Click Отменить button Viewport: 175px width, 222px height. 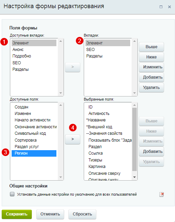click(x=50, y=214)
